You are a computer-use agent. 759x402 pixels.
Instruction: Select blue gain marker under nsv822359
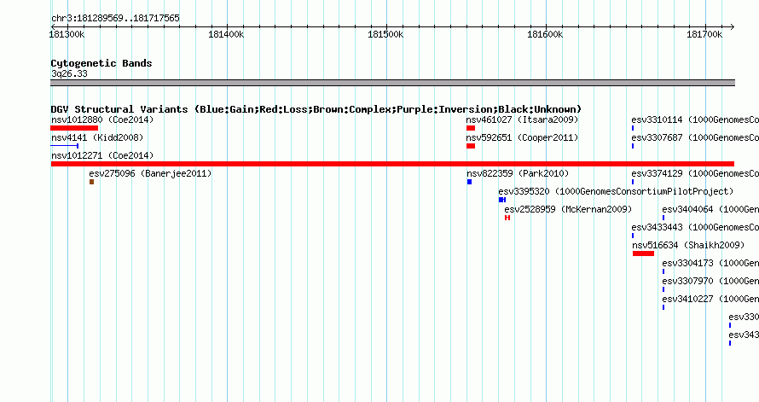click(x=470, y=182)
